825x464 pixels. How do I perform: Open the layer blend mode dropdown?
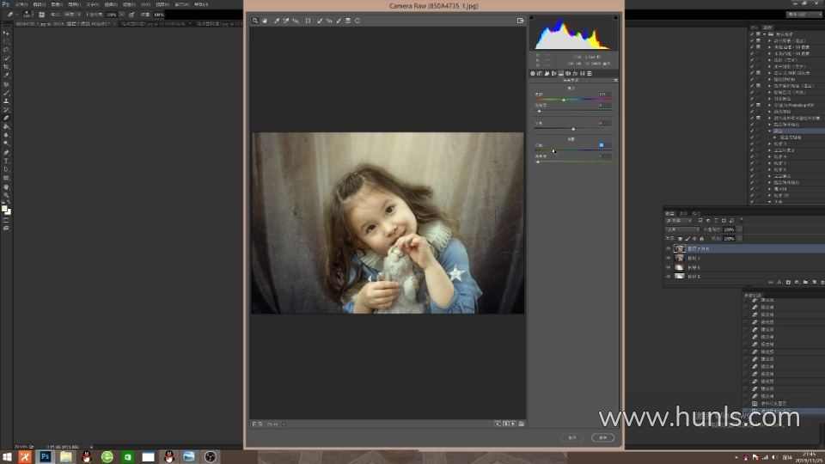(x=682, y=229)
